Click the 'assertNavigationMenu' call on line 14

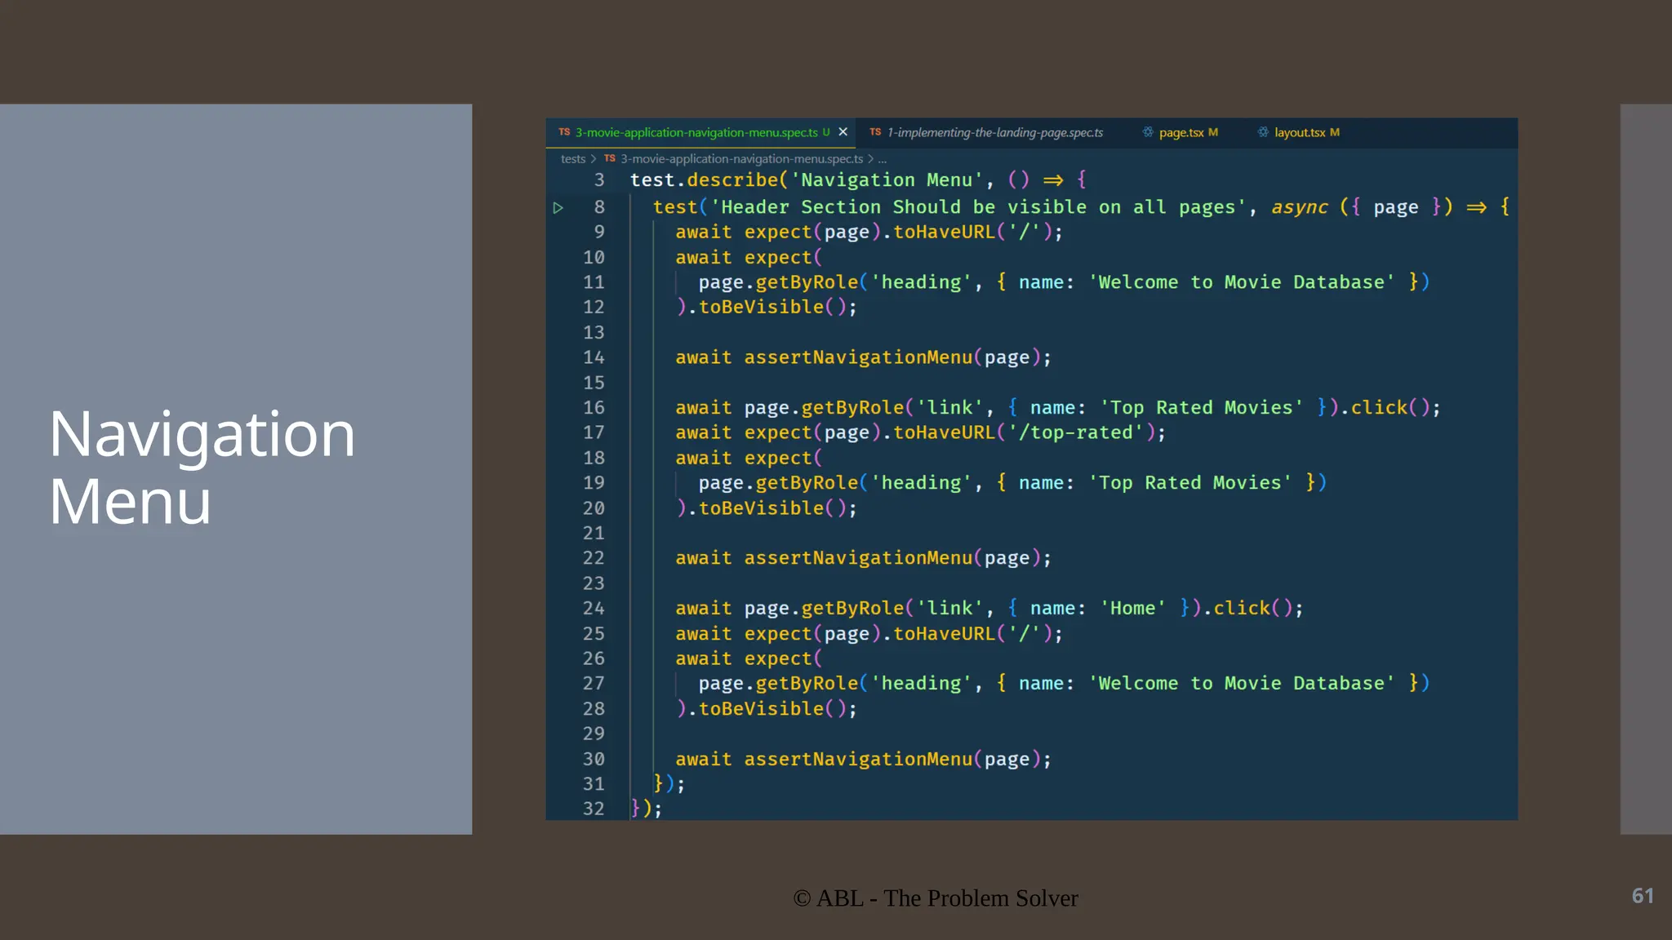pyautogui.click(x=858, y=357)
